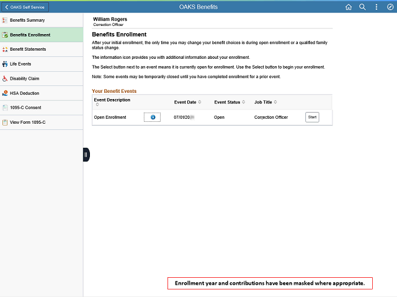Select Benefit Statements sidebar item
Image resolution: width=397 pixels, height=297 pixels.
coord(28,49)
